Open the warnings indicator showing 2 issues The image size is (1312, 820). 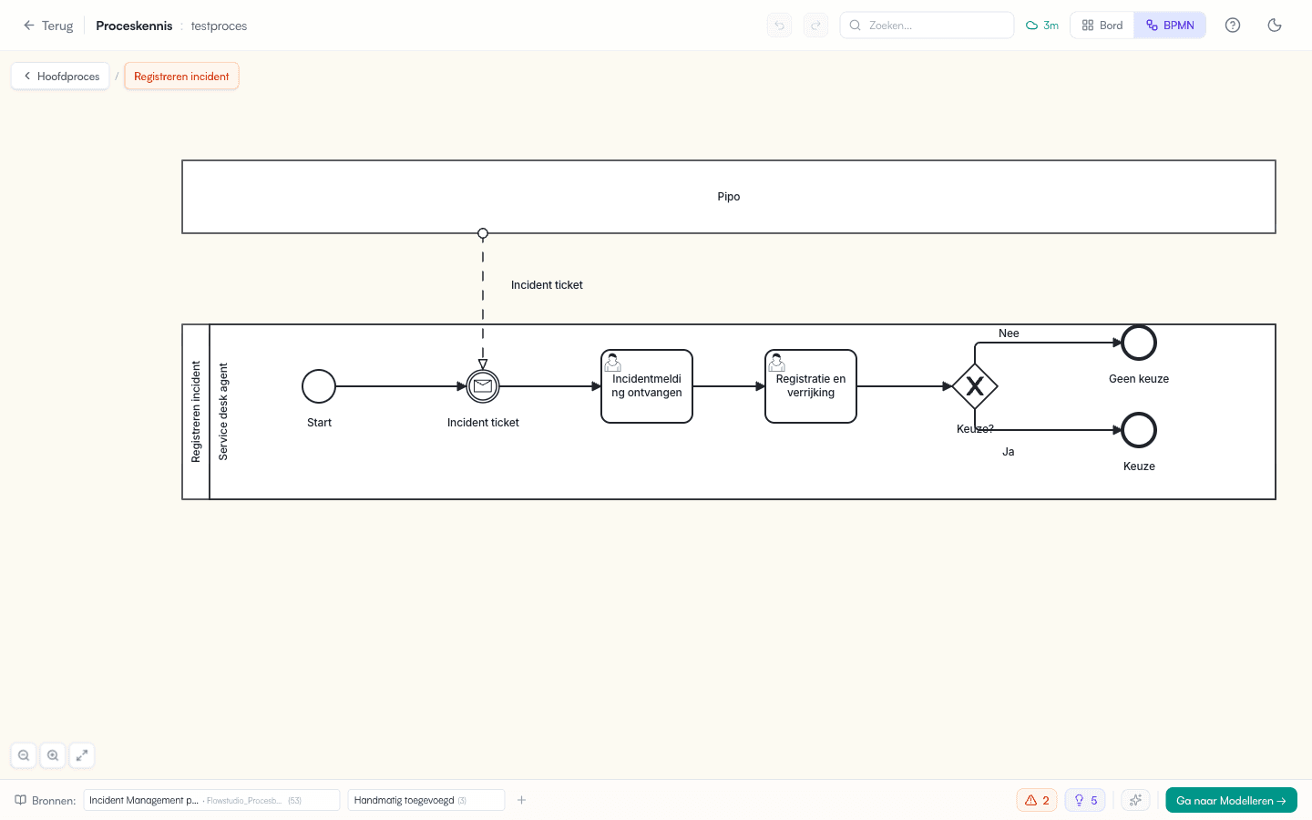1037,800
